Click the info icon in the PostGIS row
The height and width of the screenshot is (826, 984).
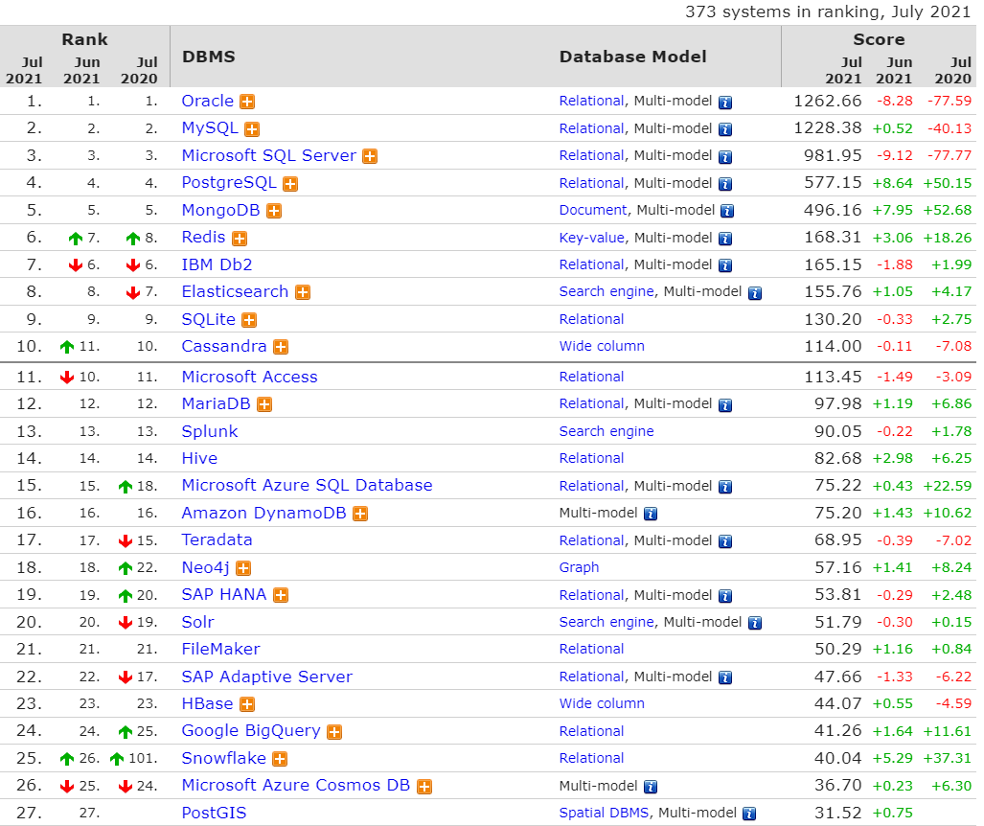[x=749, y=815]
